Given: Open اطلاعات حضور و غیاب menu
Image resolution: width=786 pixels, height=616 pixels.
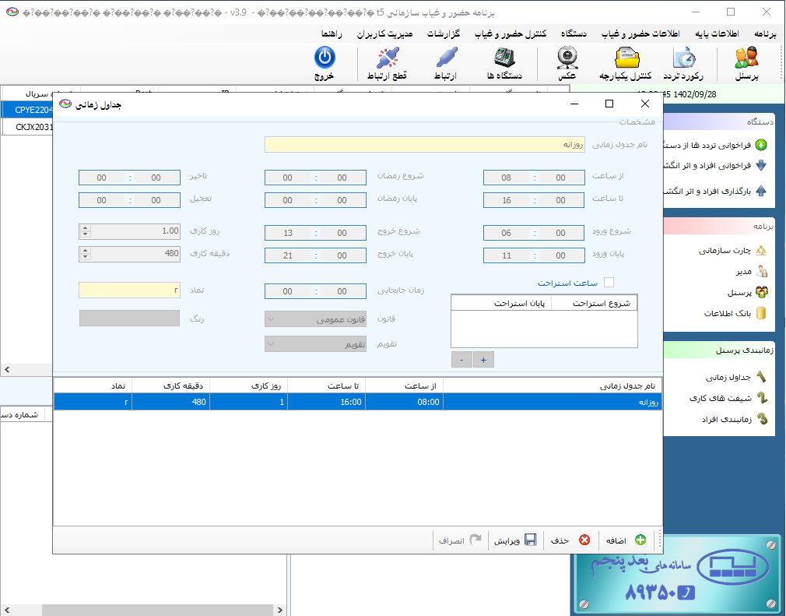Looking at the screenshot, I should [x=640, y=33].
